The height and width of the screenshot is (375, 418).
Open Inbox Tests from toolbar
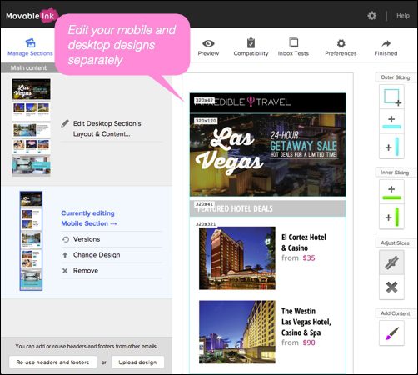[293, 47]
